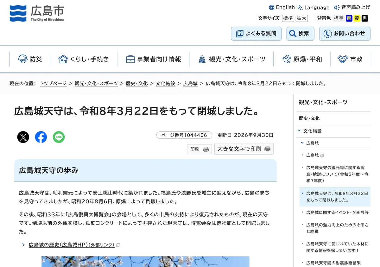Open 広島城の魅力向上のためのふるさと納税 link
Image resolution: width=380 pixels, height=267 pixels.
[337, 228]
